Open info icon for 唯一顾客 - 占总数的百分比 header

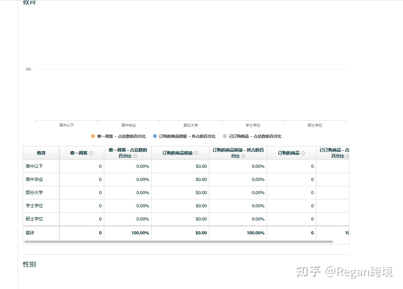tap(135, 156)
